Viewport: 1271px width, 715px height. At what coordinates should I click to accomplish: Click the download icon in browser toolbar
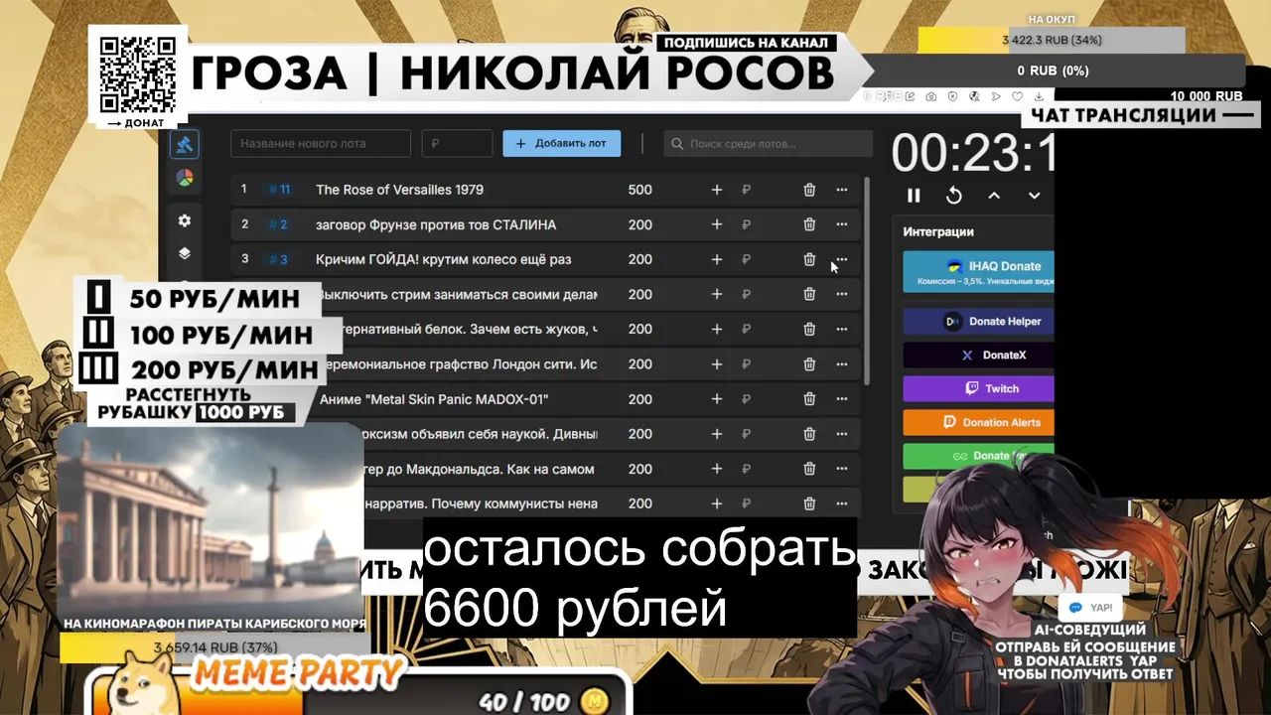1040,96
